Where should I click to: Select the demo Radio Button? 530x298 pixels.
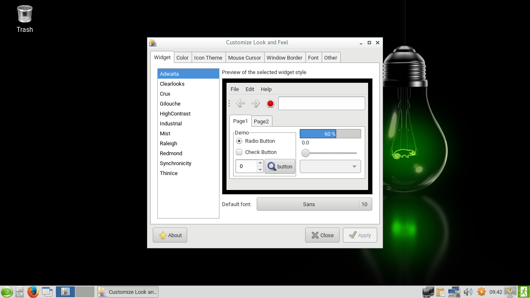(x=239, y=141)
